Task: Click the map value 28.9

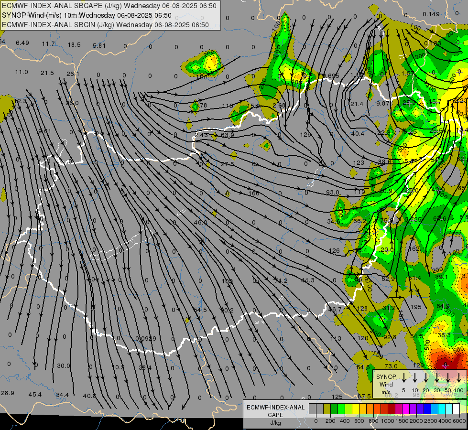Action: point(8,393)
